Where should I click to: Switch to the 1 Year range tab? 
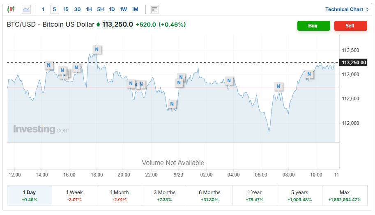(255, 195)
